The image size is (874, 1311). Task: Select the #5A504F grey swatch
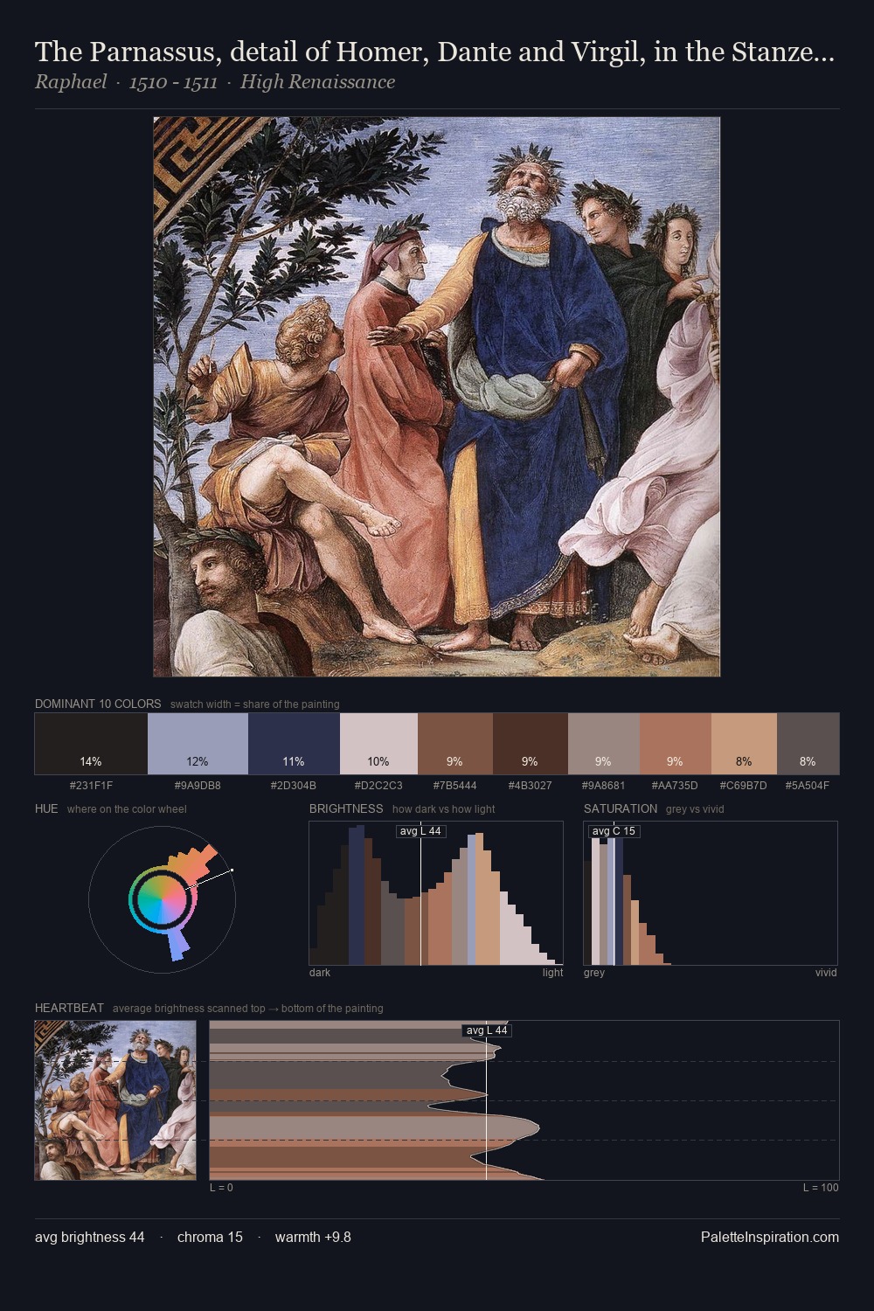pos(808,744)
